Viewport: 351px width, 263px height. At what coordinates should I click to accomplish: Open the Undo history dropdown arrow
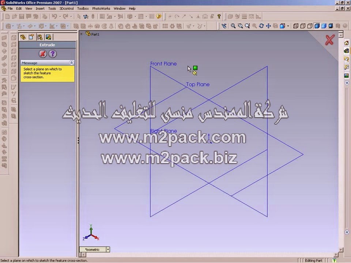(x=60, y=16)
